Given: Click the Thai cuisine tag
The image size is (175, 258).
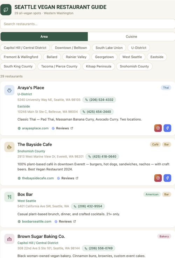Looking at the screenshot, I should point(166,88).
